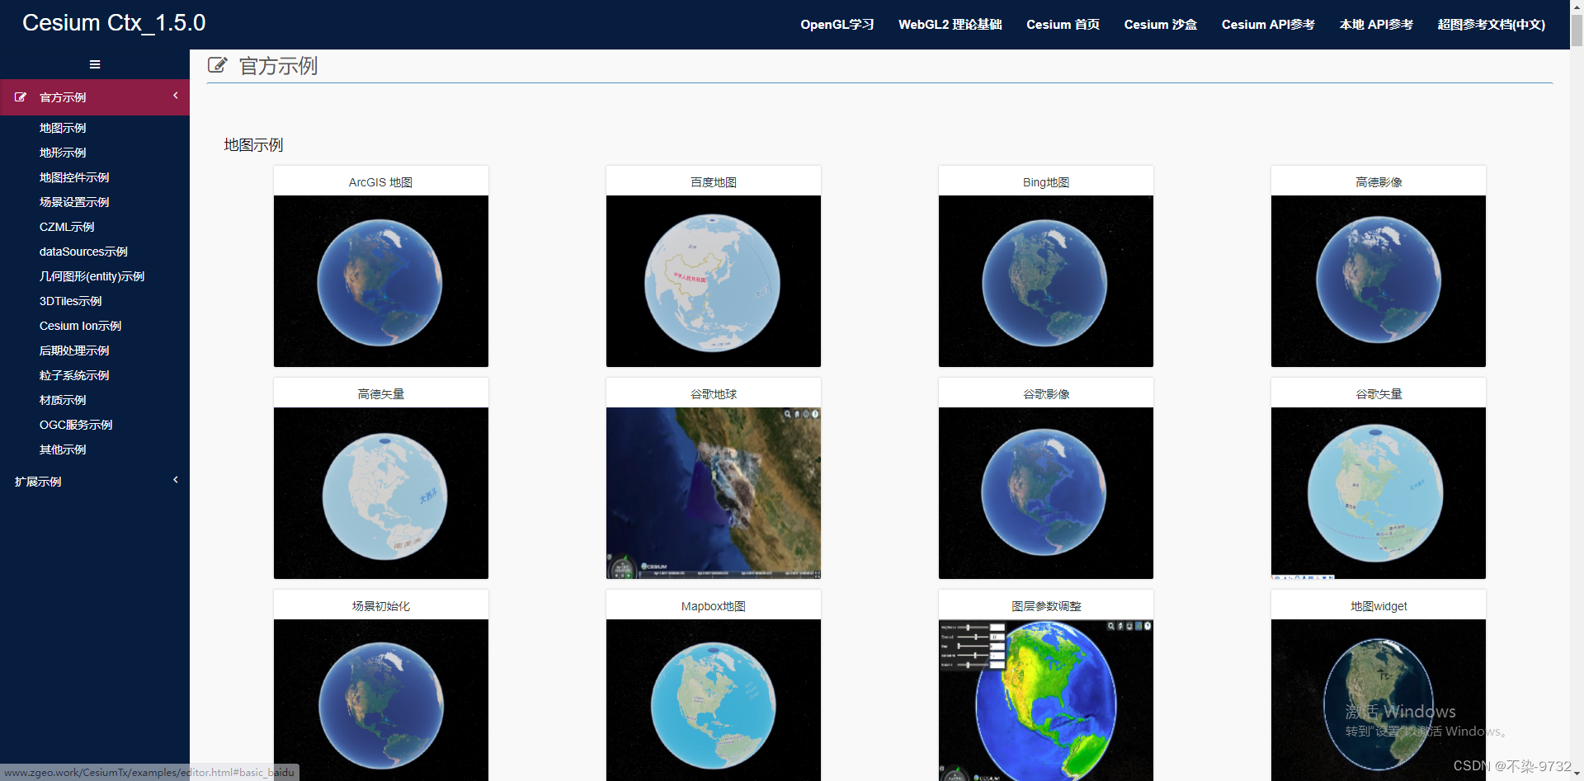Open 超图参考文档(中文) link
1584x781 pixels.
coord(1491,25)
